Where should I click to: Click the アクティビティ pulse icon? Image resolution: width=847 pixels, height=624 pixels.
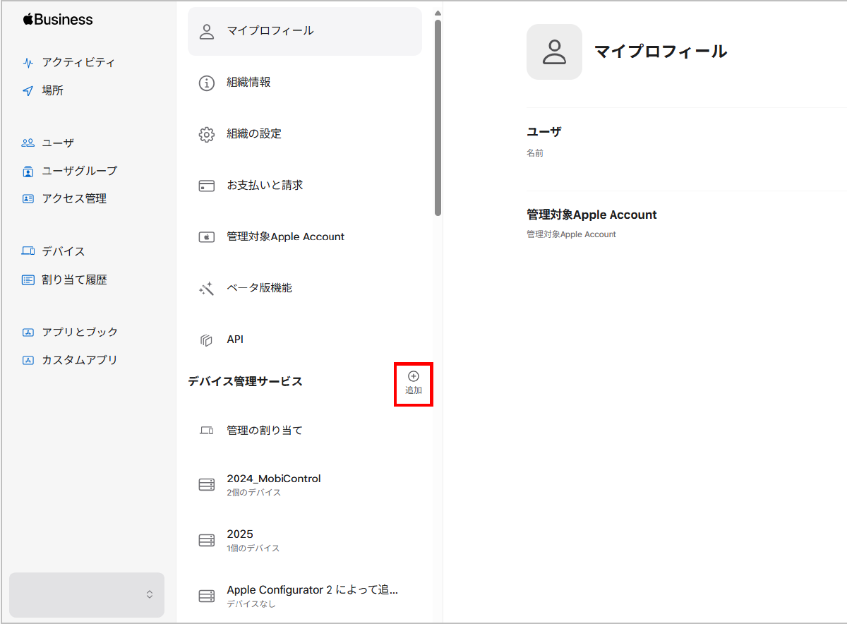[28, 62]
